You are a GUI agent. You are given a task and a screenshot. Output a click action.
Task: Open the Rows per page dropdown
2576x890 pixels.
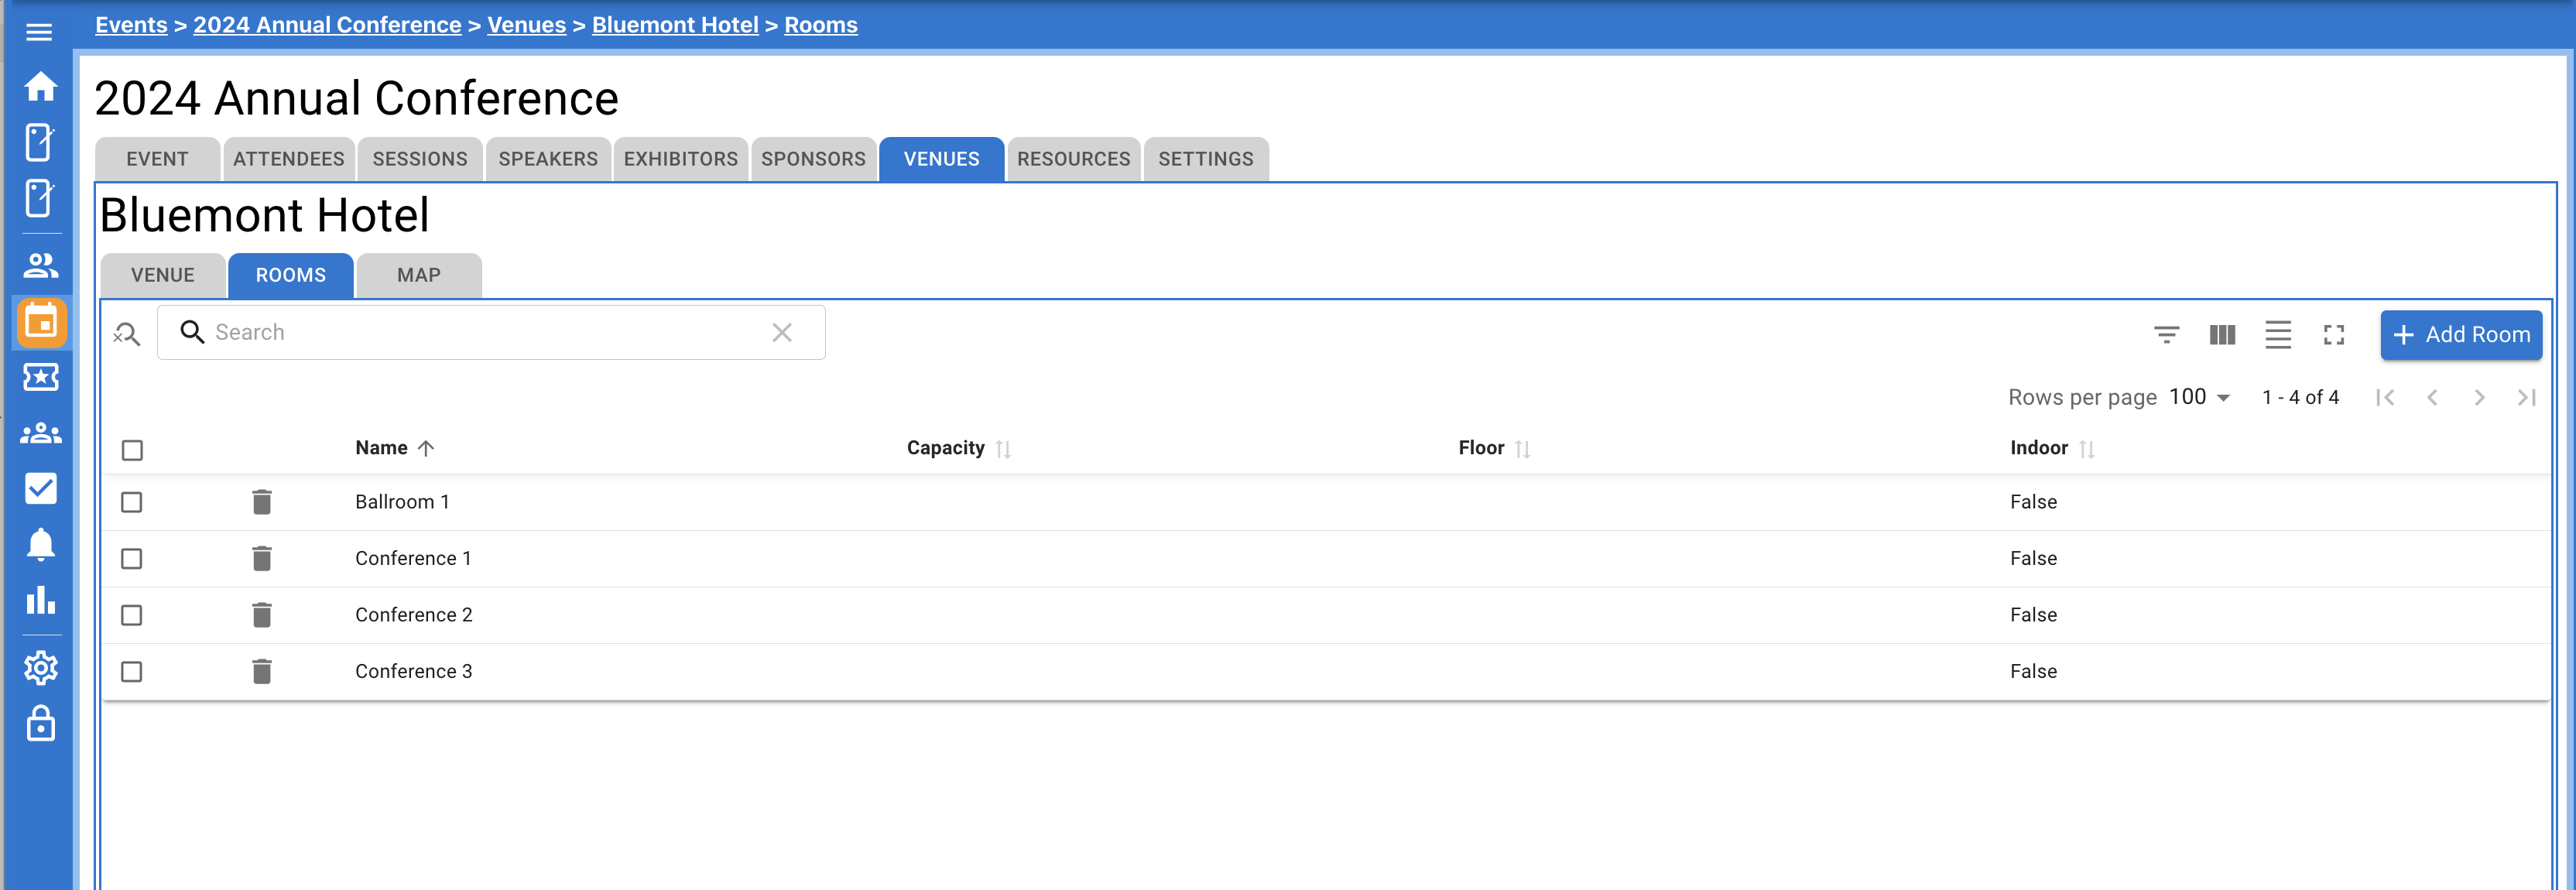pos(2198,396)
